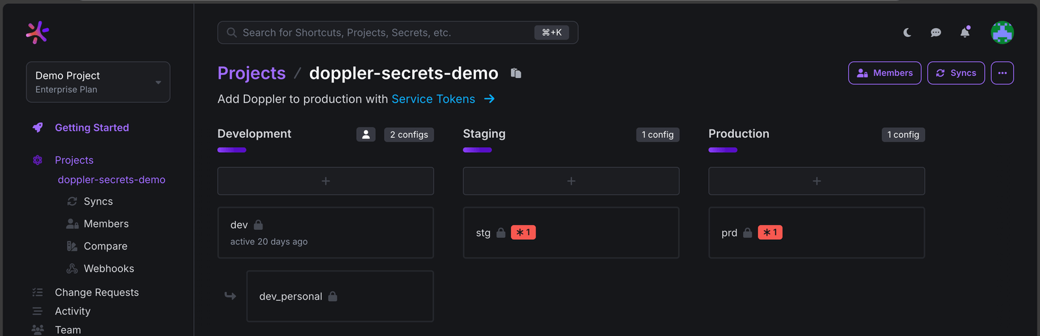Click the doppler-secrets-demo page title
Viewport: 1040px width, 336px height.
pos(404,73)
